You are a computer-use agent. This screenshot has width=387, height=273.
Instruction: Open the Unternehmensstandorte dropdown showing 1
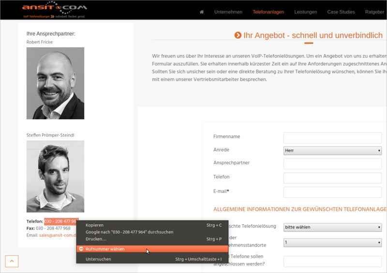point(332,243)
